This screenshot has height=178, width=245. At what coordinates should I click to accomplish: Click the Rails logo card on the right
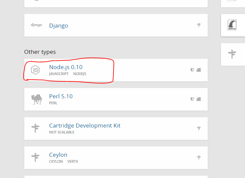click(x=233, y=25)
